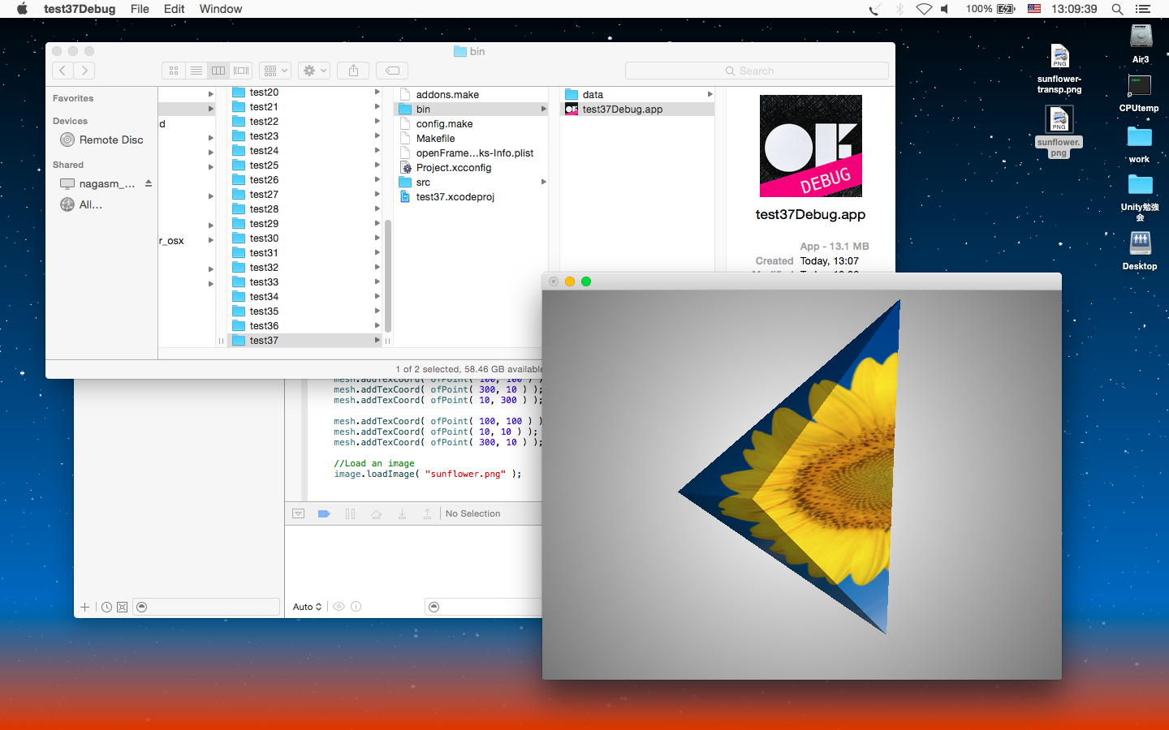Click the step over debug icon

click(x=376, y=513)
